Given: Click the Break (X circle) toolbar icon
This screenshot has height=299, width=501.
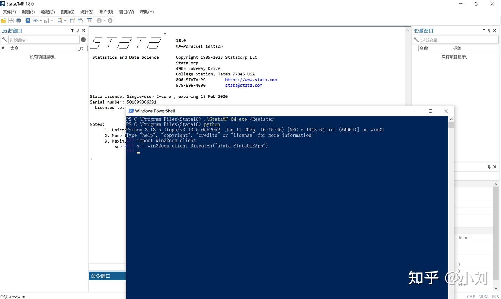Looking at the screenshot, I should point(110,21).
